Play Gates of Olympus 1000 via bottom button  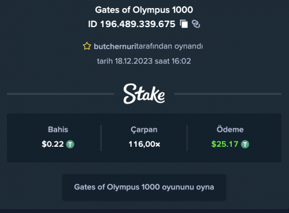coord(144,187)
